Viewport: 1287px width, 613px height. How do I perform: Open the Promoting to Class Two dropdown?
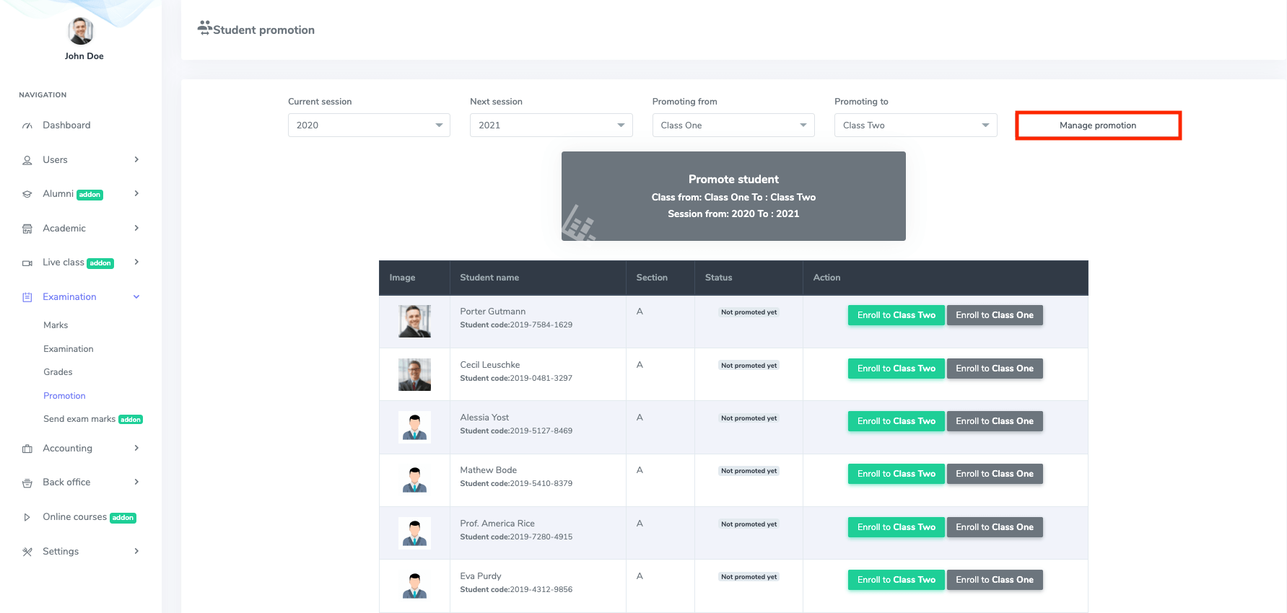point(915,125)
